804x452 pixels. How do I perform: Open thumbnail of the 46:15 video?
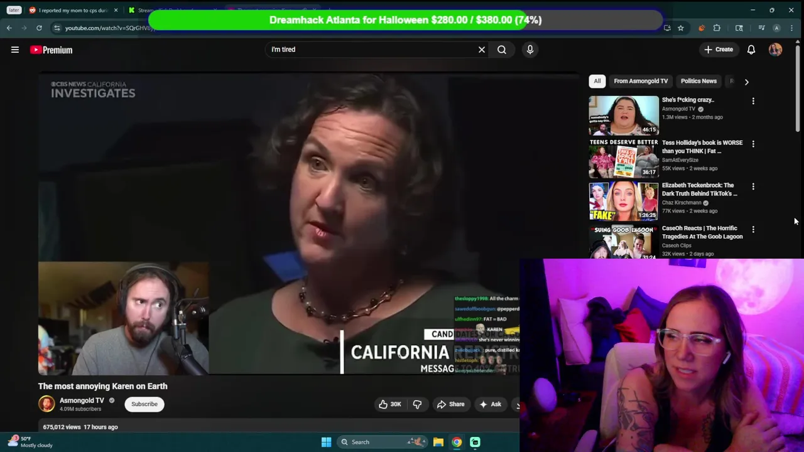[624, 115]
